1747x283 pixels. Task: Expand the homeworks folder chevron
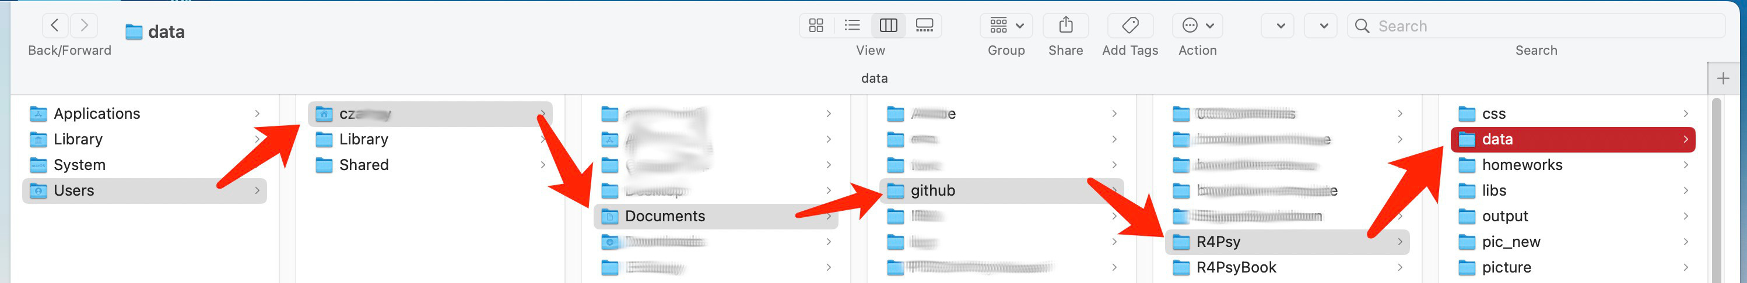point(1685,165)
